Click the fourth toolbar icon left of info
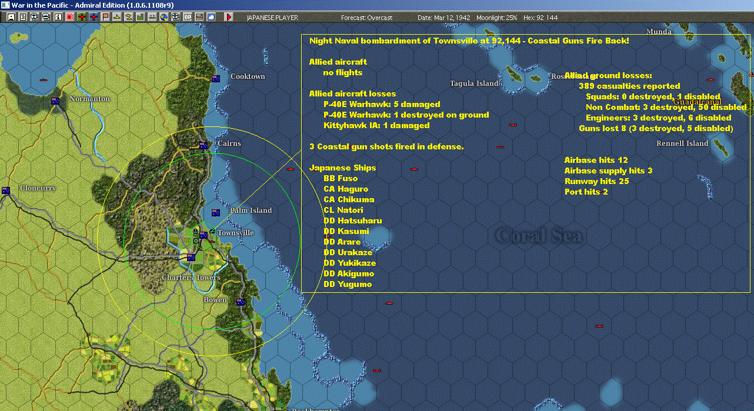The height and width of the screenshot is (411, 754). pyautogui.click(x=46, y=17)
